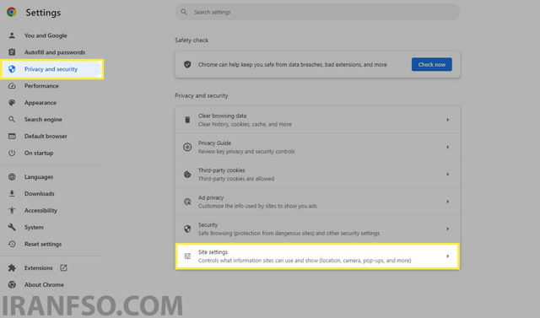
Task: Expand the Privacy Guide arrow
Action: [x=448, y=147]
